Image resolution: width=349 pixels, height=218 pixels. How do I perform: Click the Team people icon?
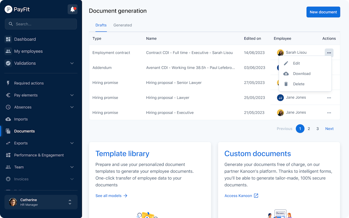tap(8, 167)
